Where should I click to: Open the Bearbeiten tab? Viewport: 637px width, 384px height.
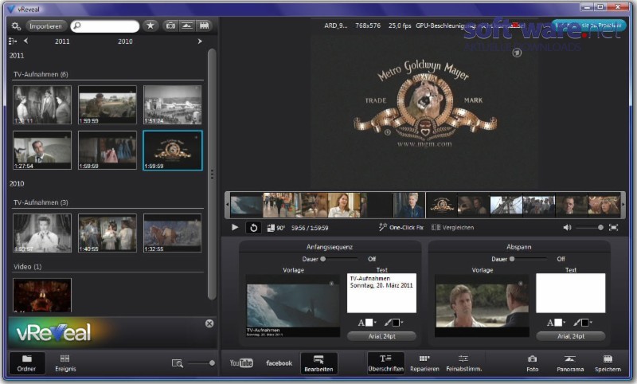pos(319,363)
